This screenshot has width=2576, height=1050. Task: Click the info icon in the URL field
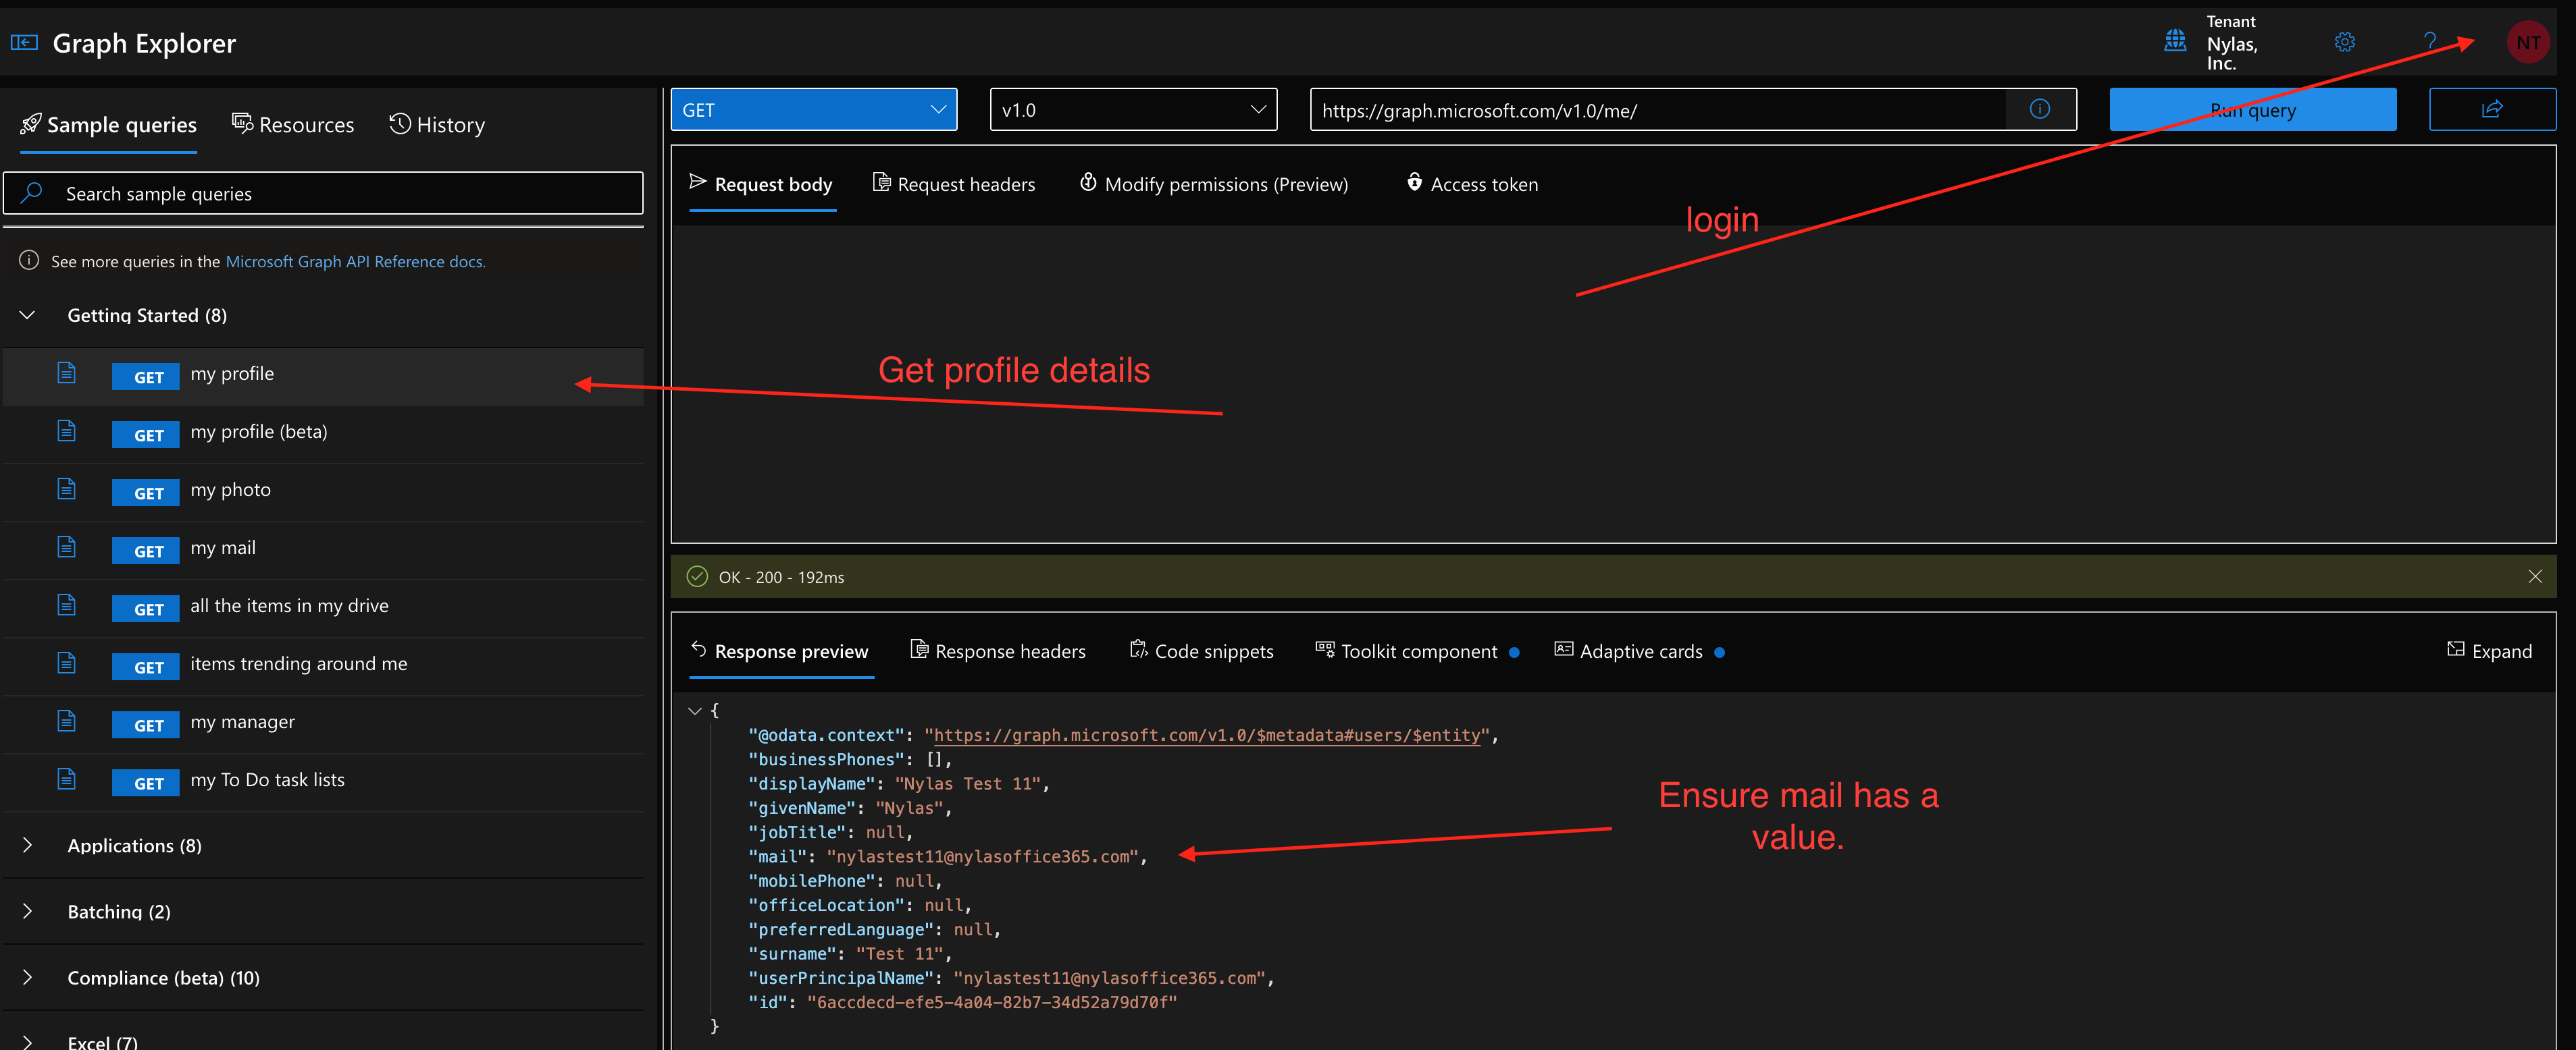coord(2039,109)
